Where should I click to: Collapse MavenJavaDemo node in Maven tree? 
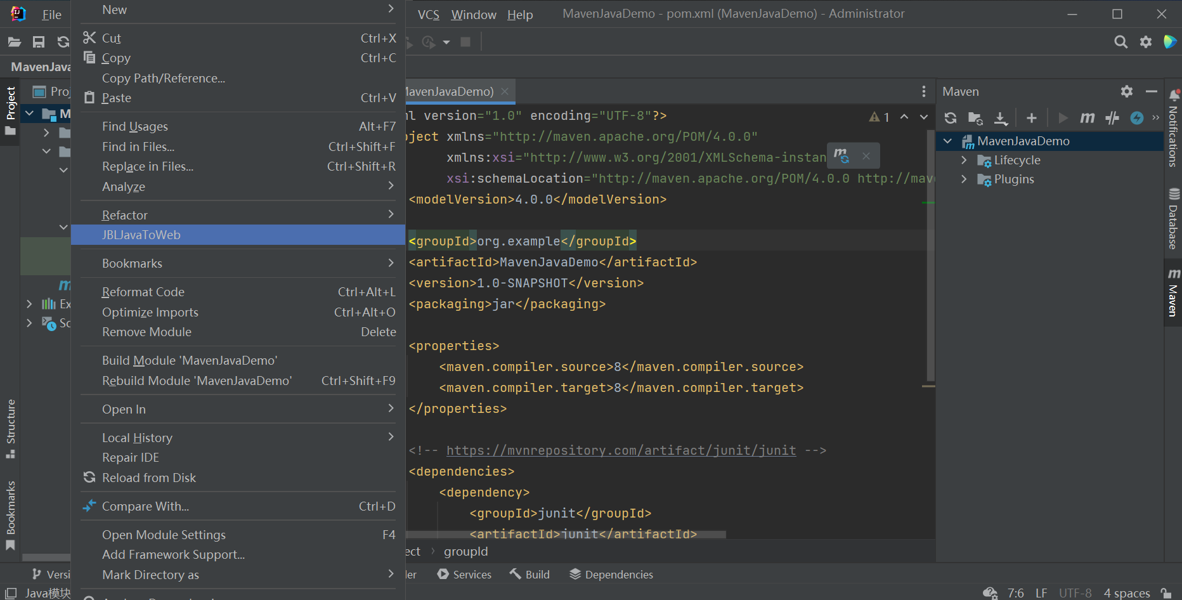pyautogui.click(x=948, y=141)
